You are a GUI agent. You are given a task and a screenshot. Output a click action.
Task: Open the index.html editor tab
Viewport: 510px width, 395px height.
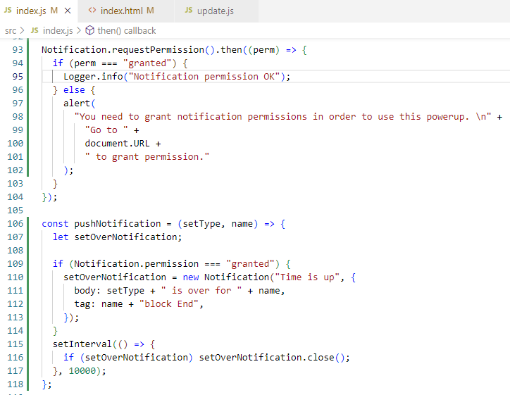click(x=126, y=11)
